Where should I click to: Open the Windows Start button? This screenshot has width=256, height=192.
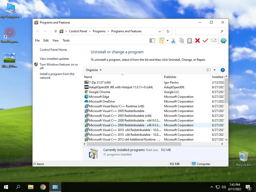(6, 187)
